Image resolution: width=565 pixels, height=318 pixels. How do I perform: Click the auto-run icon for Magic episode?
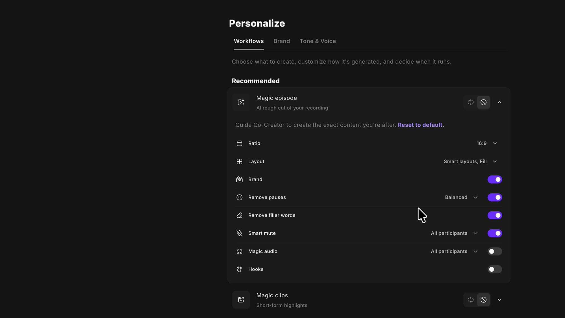[x=471, y=102]
